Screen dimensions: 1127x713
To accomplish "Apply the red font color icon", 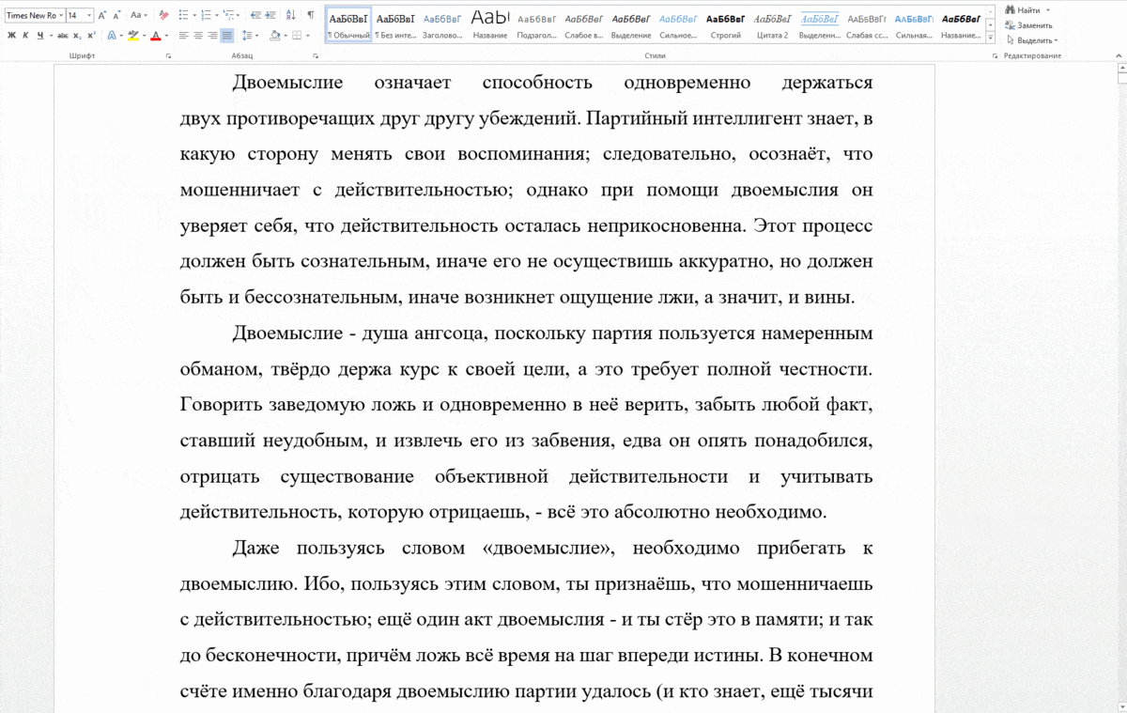I will coord(155,35).
